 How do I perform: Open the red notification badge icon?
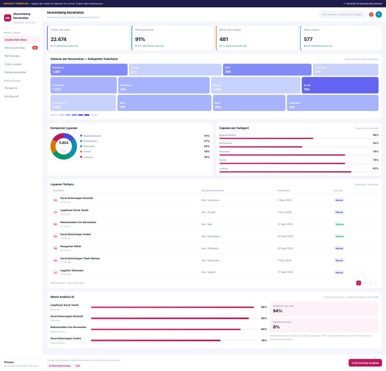coord(371,14)
